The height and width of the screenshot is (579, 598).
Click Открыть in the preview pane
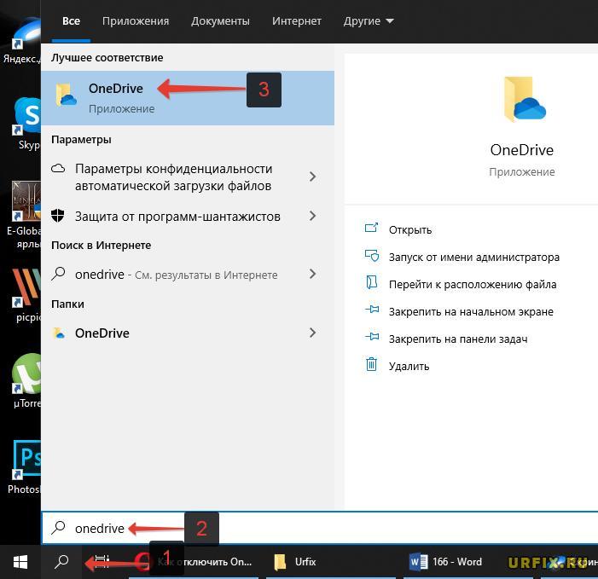[x=410, y=230]
